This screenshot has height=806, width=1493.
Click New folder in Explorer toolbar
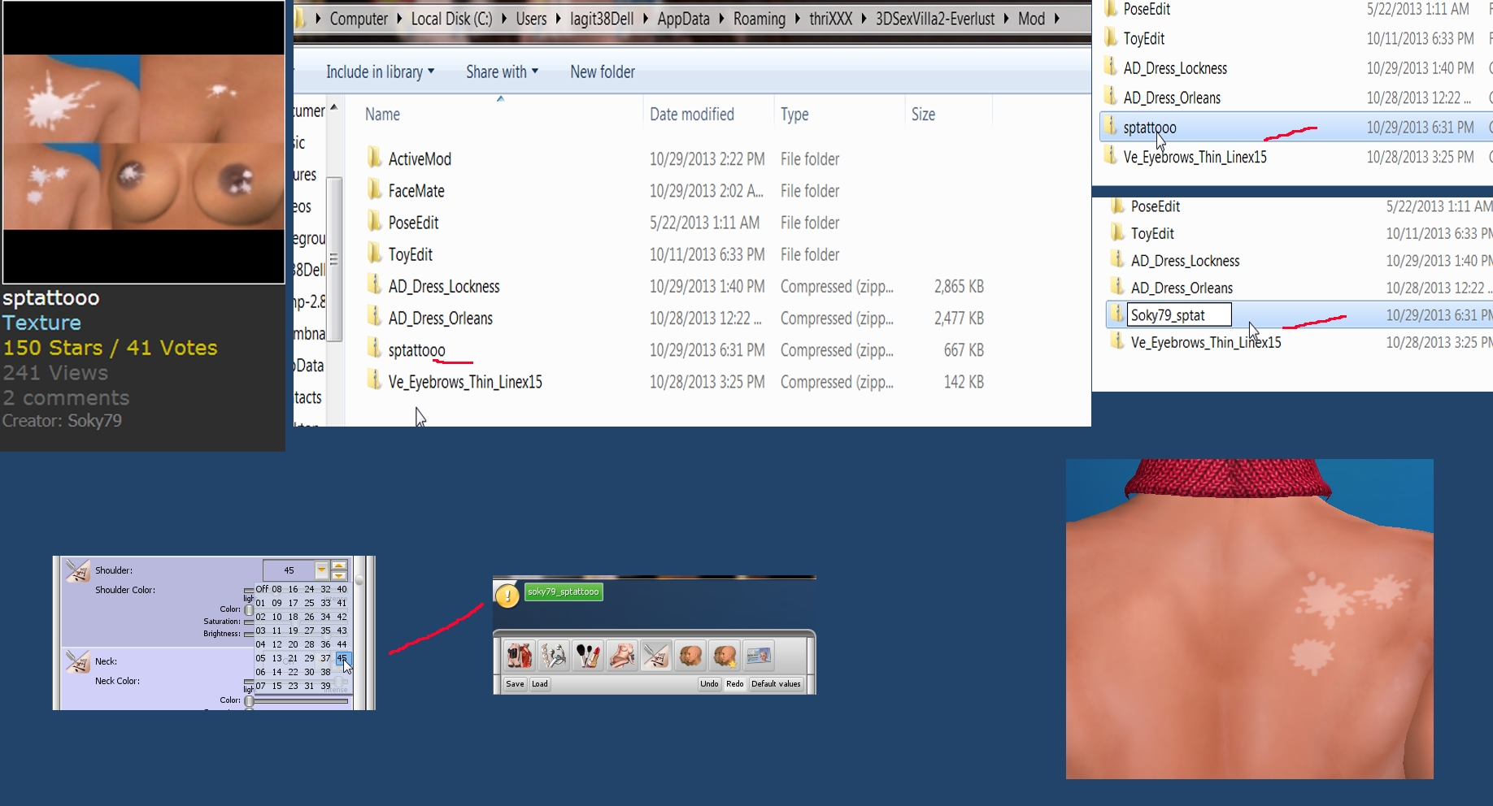click(603, 71)
